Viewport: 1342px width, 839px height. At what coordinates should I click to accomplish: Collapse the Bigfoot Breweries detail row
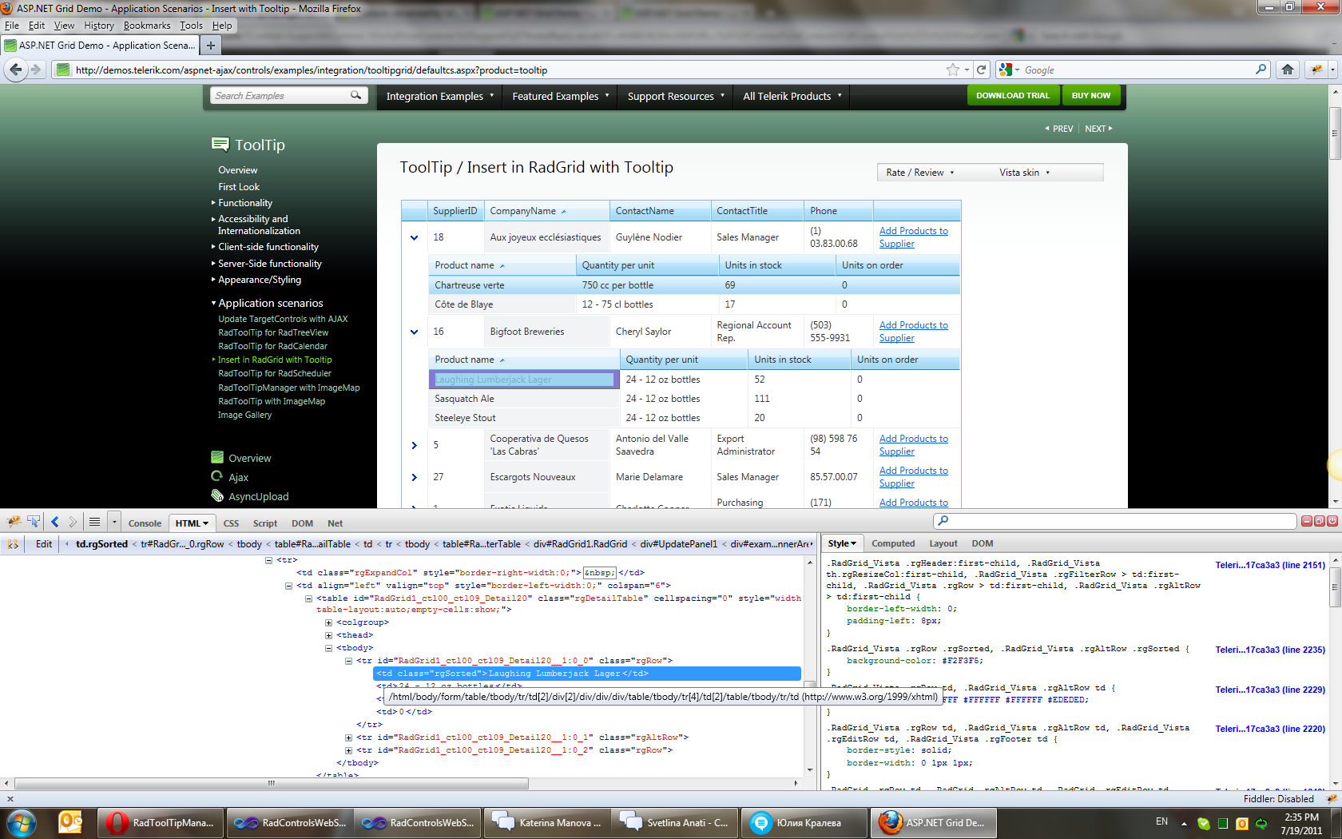(x=414, y=332)
